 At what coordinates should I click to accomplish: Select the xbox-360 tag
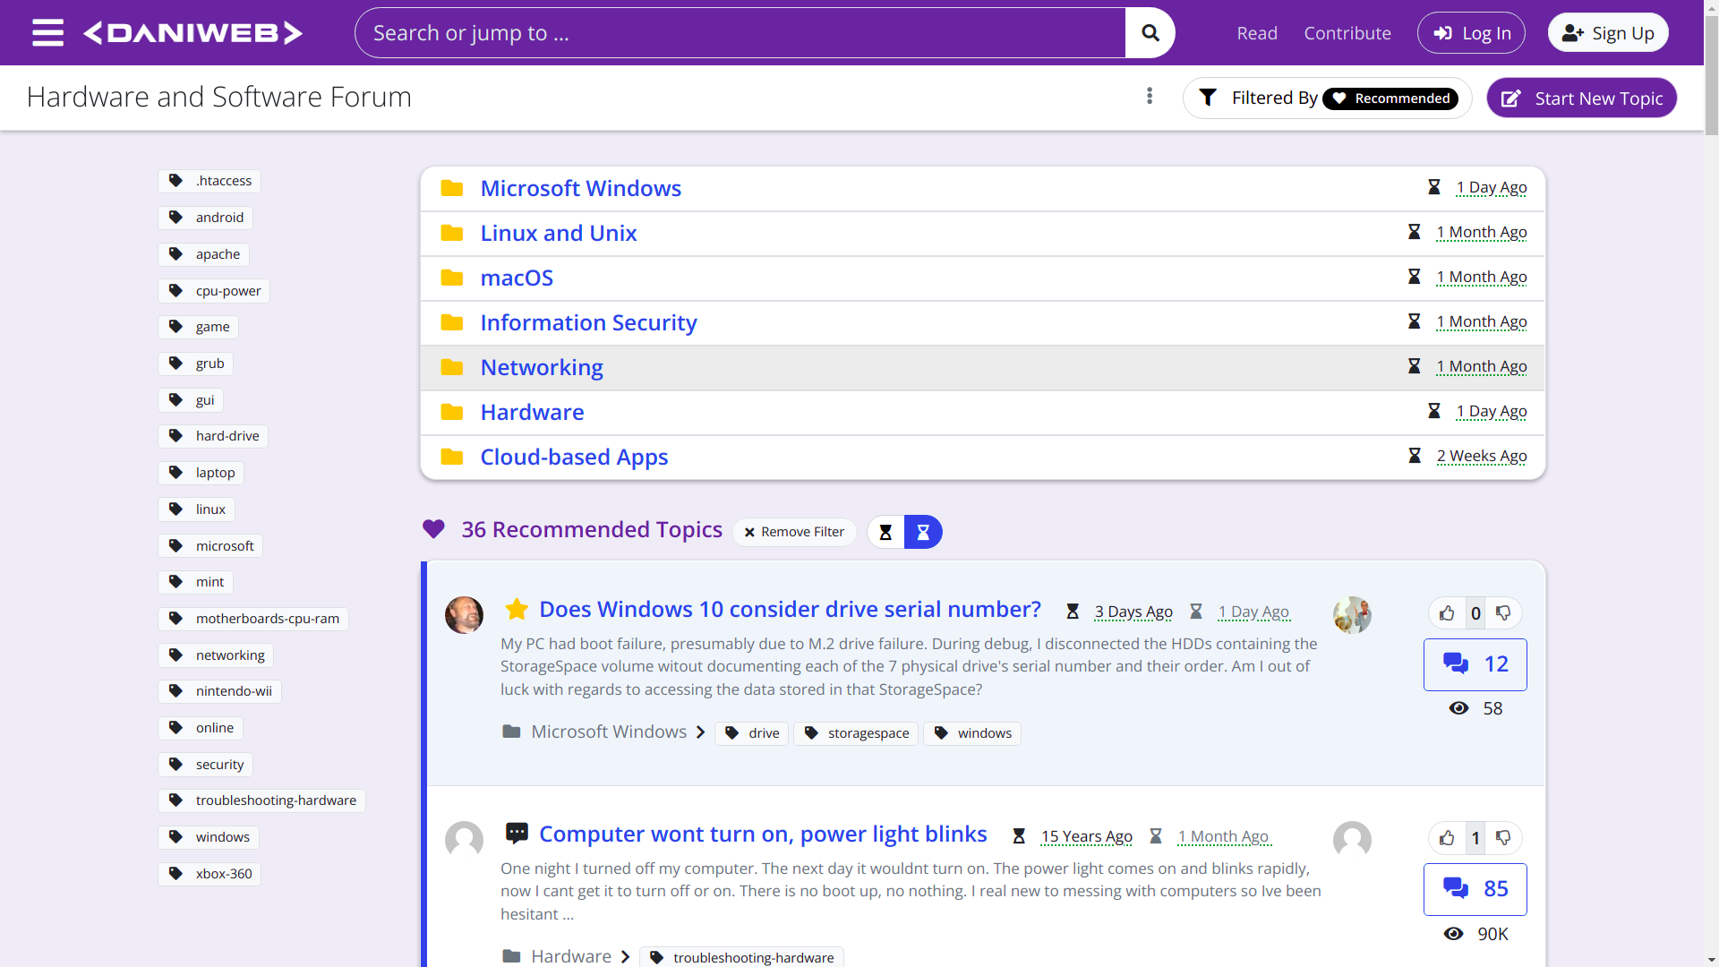210,874
